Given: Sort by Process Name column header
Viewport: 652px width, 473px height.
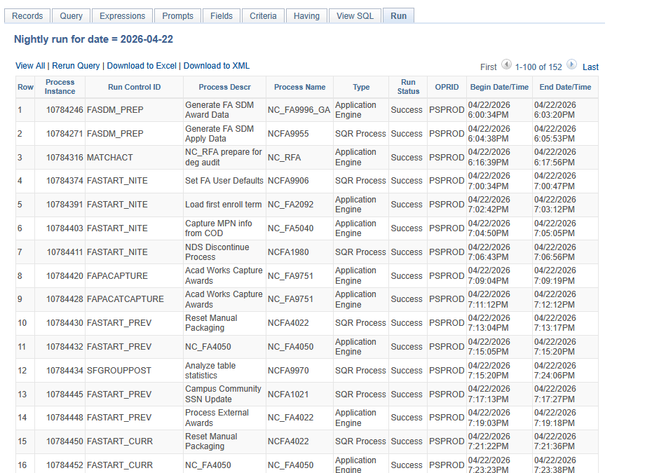Looking at the screenshot, I should (300, 87).
